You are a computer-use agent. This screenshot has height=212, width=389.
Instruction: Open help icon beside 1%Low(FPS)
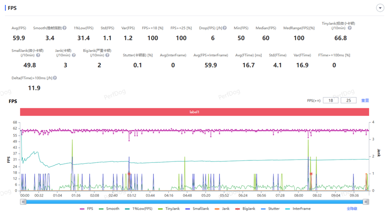coord(93,28)
